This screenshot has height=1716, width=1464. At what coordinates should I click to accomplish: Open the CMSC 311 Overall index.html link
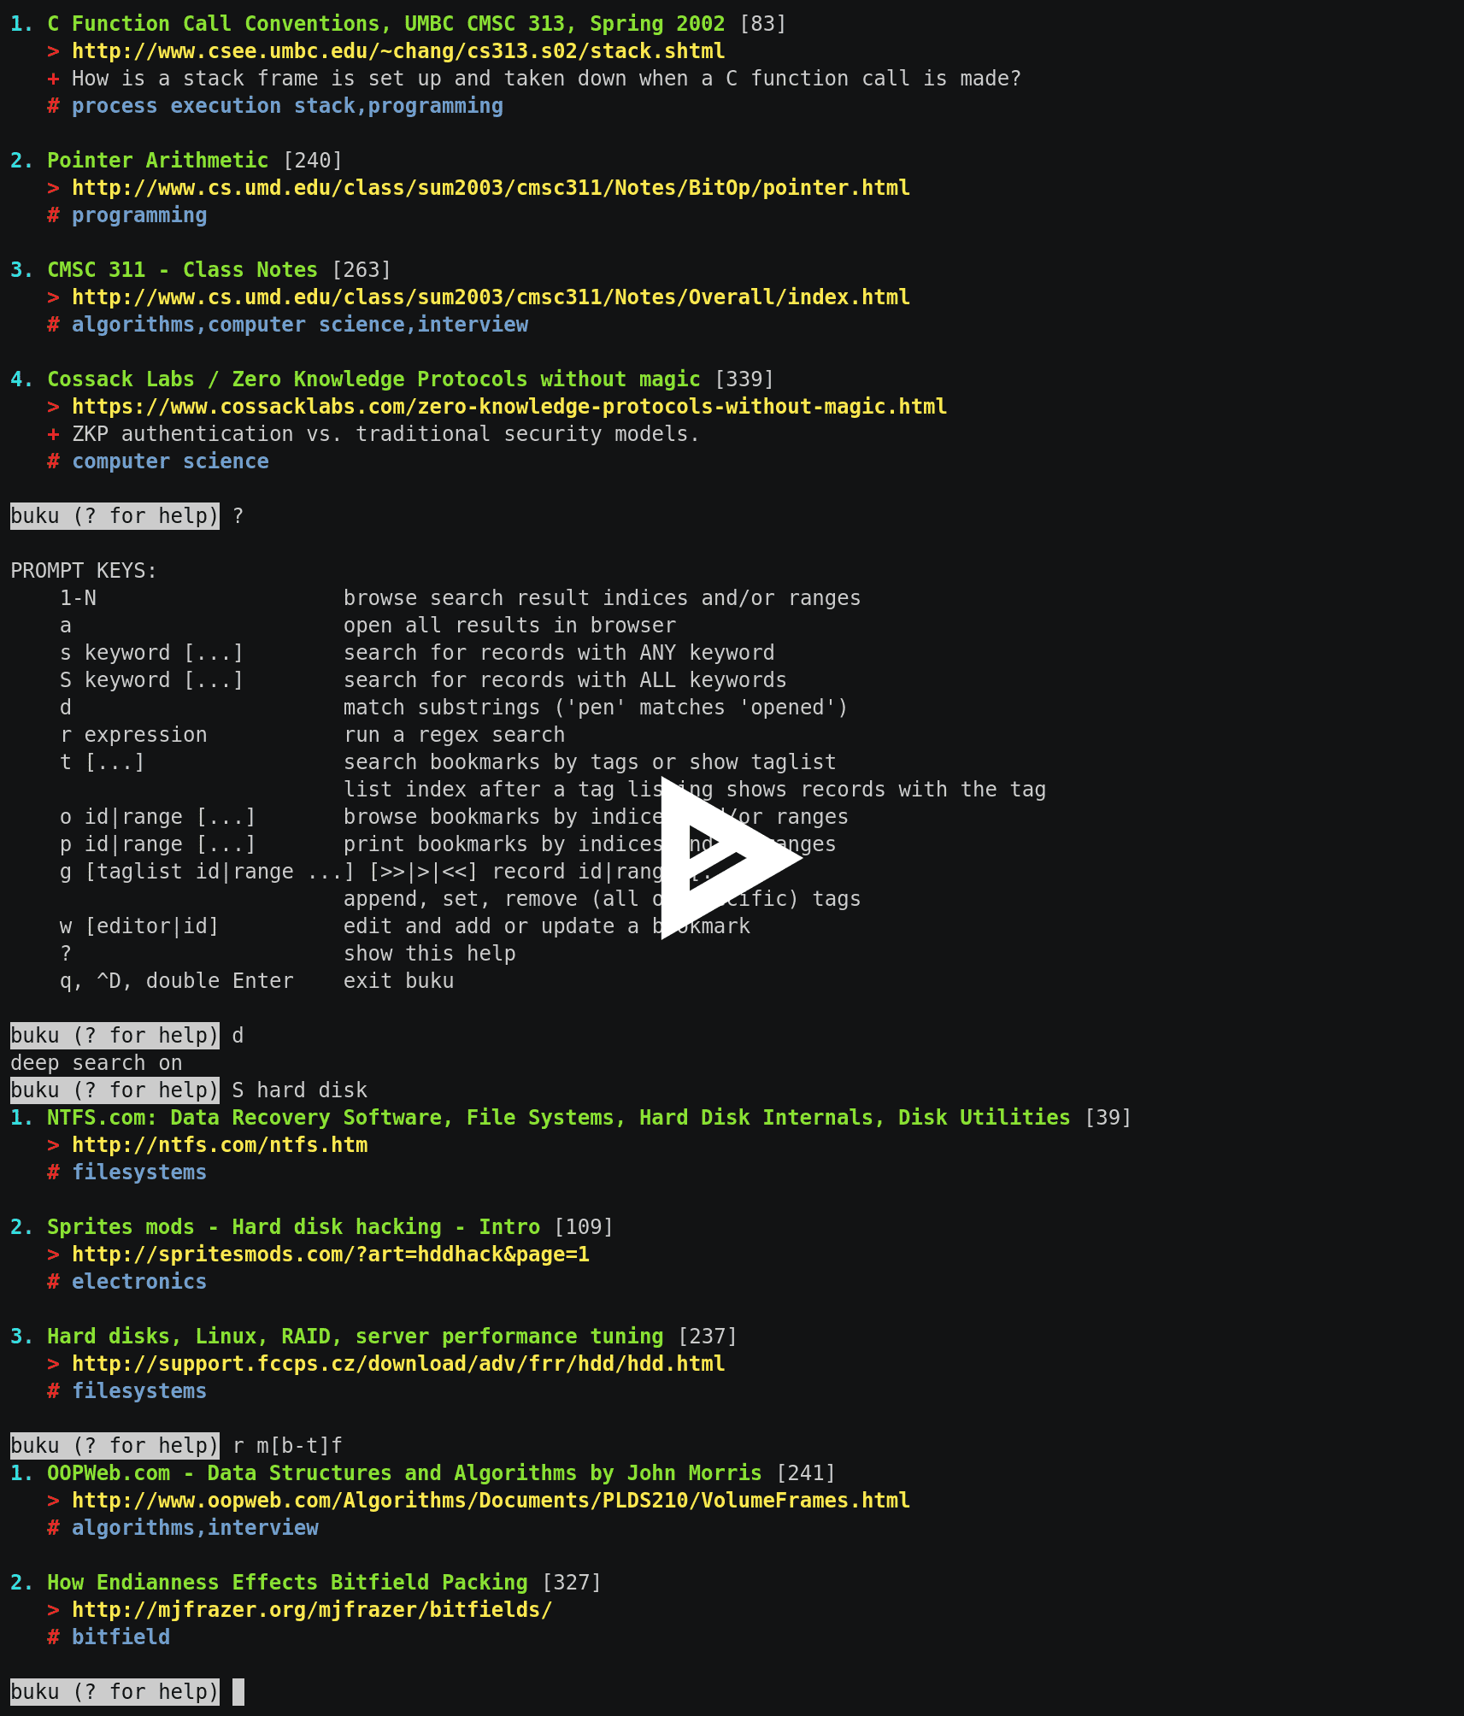(x=490, y=297)
